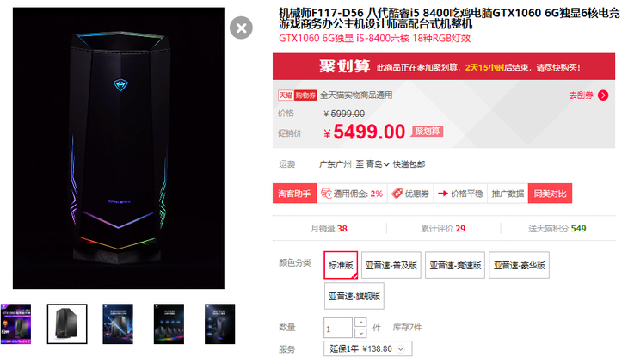Decrease quantity with the down arrow
This screenshot has width=628, height=363.
click(x=360, y=333)
